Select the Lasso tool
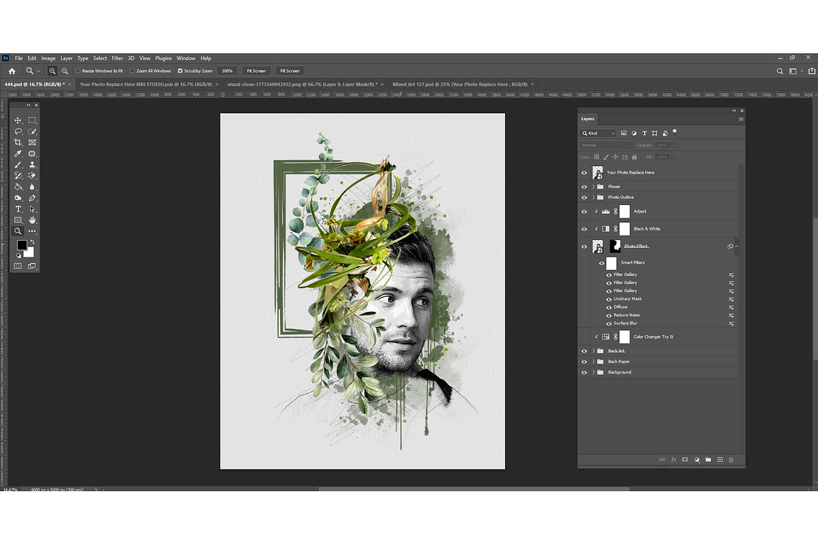 click(18, 131)
